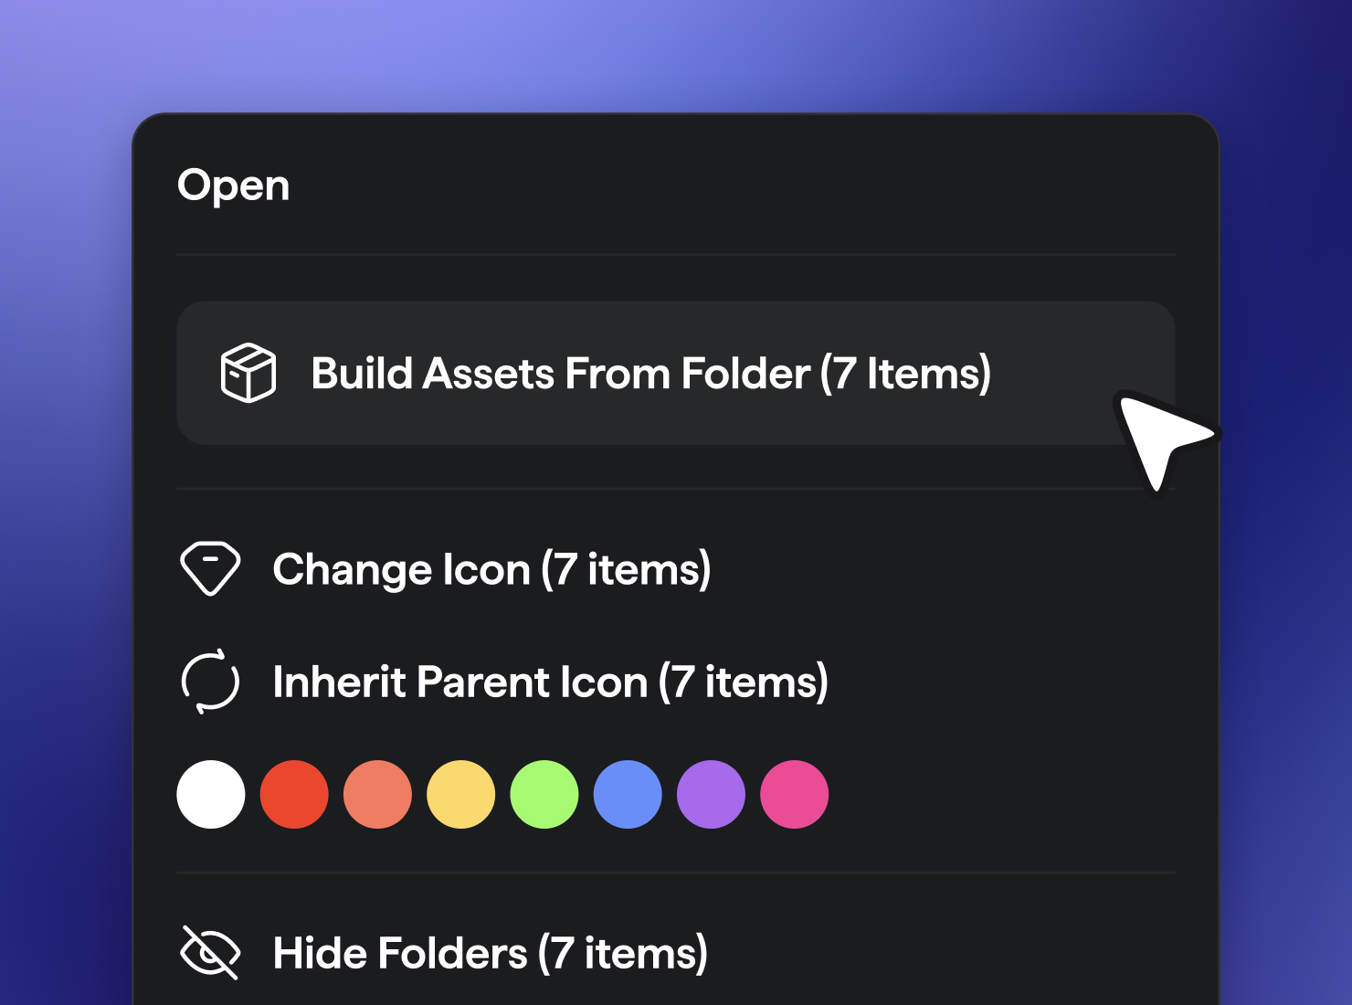
Task: Choose the green color circle
Action: (x=544, y=794)
